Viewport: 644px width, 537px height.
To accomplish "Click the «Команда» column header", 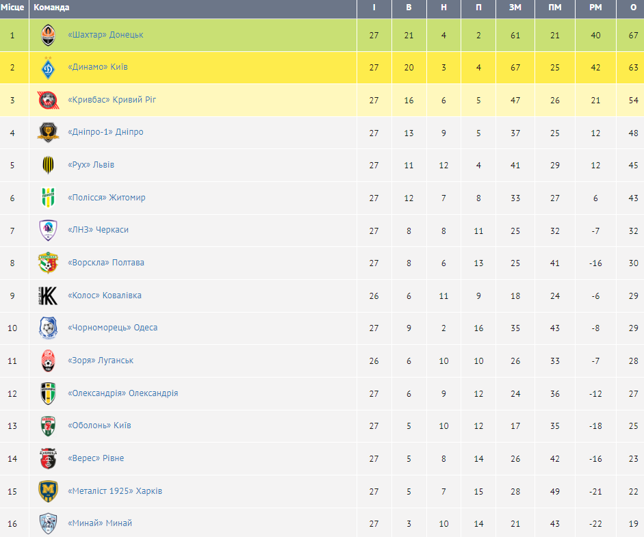I will point(52,8).
